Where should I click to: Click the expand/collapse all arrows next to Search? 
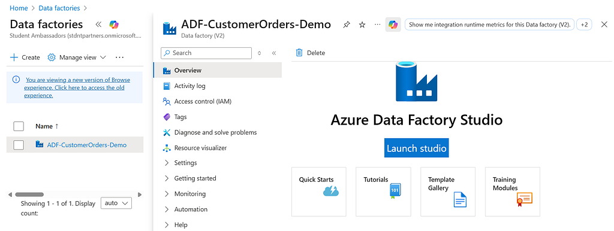click(259, 53)
